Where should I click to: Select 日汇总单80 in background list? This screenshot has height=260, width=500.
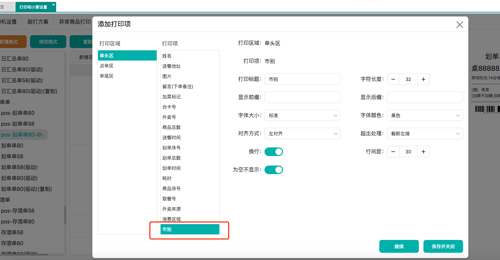(x=15, y=59)
